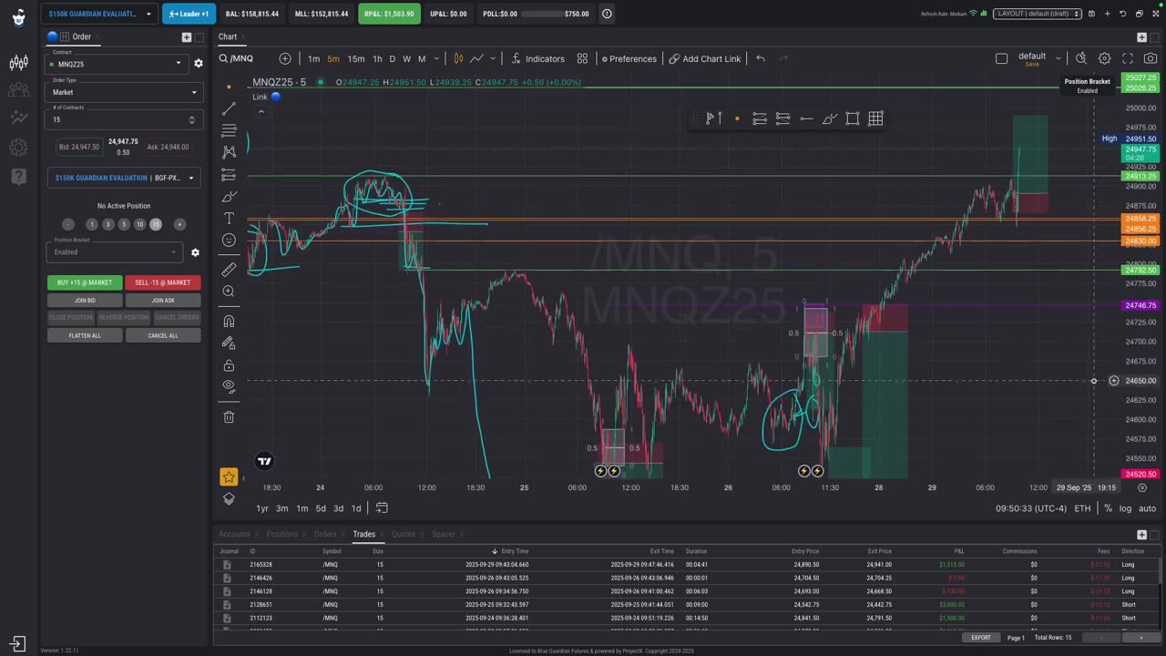Click SELL -15 @ MARKET
This screenshot has height=656, width=1166.
tap(163, 282)
